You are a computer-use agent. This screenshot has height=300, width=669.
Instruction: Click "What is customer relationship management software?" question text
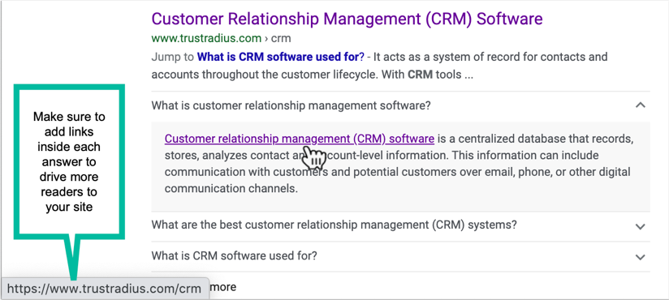(291, 105)
